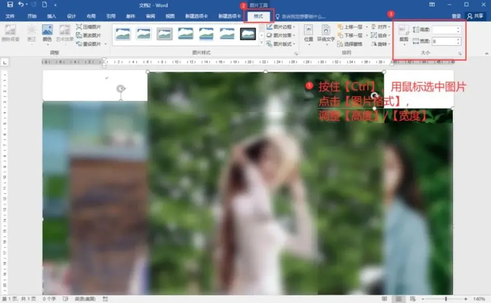
Task: Open 图片效果 Picture Effects dropdown
Action: click(x=281, y=35)
